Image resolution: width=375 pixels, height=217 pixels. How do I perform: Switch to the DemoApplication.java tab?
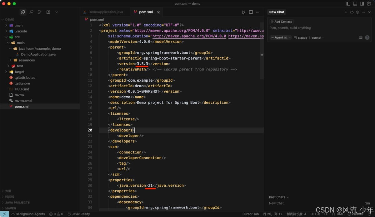point(105,12)
